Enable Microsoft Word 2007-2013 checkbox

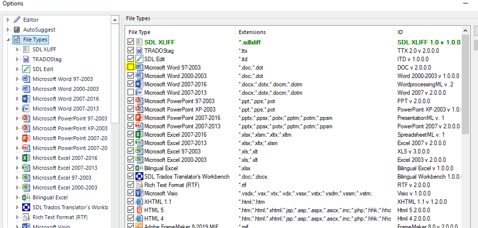tap(131, 93)
